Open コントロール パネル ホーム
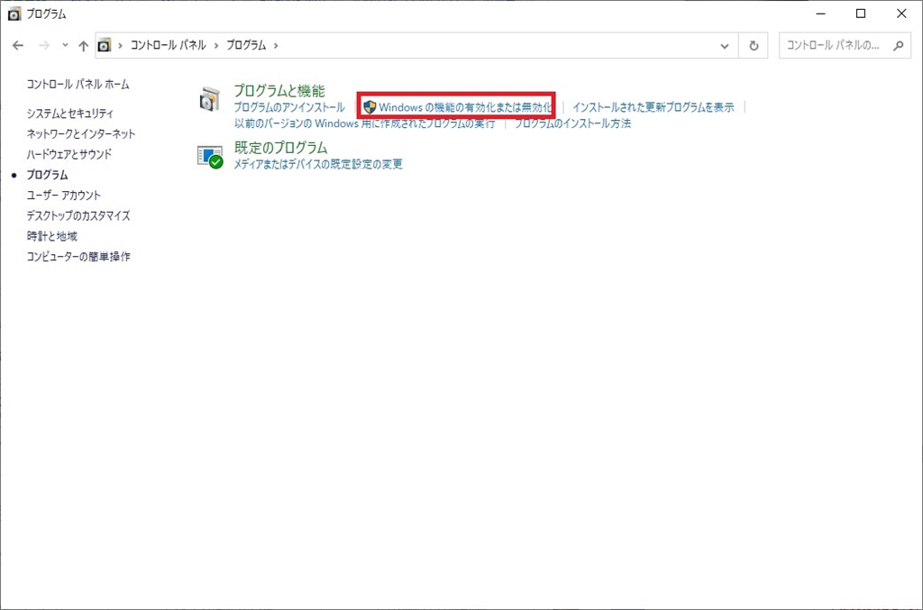The width and height of the screenshot is (923, 610). pyautogui.click(x=78, y=84)
